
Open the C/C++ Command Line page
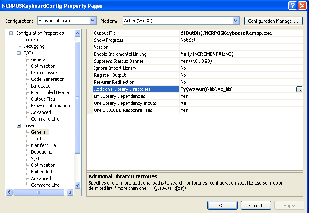(45, 119)
